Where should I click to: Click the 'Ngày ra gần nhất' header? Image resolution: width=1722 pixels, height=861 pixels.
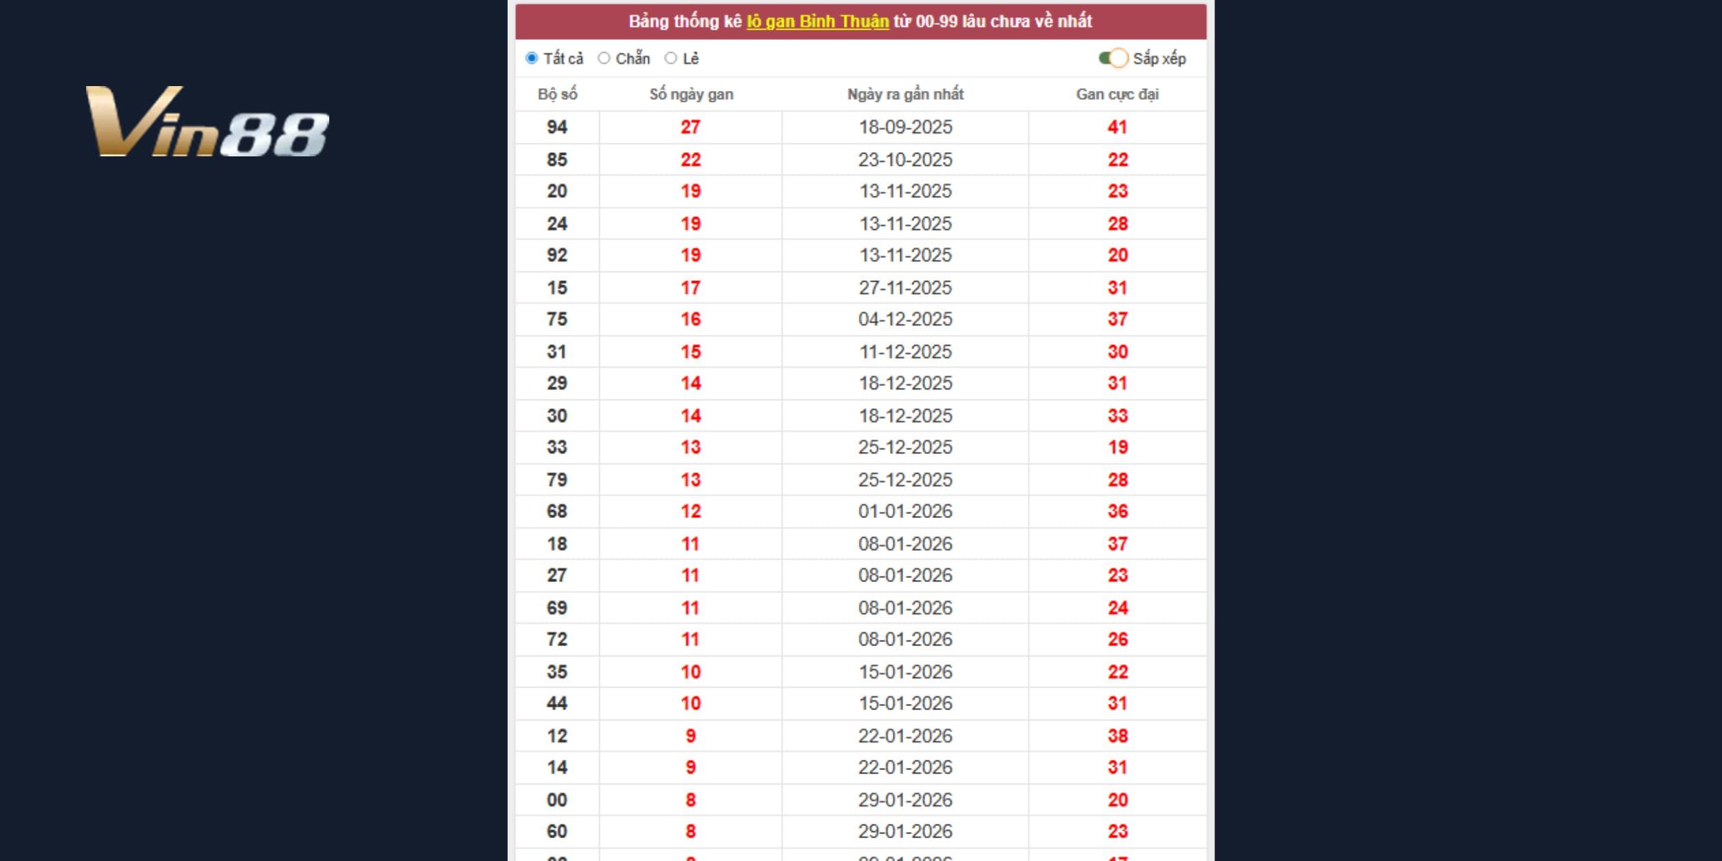[x=905, y=94]
